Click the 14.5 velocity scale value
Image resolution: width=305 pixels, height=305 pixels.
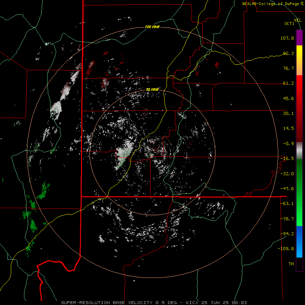coord(288,128)
